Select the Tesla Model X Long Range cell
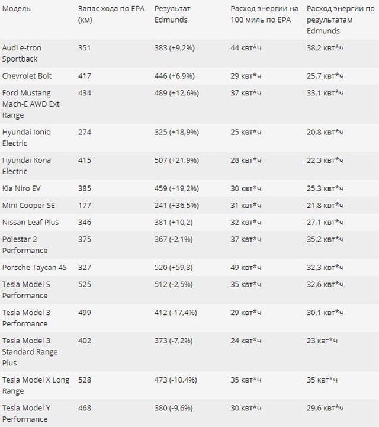This screenshot has height=427, width=379. tap(36, 385)
